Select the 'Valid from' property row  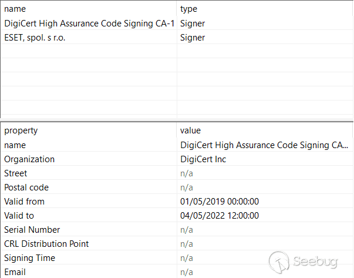[x=24, y=202]
